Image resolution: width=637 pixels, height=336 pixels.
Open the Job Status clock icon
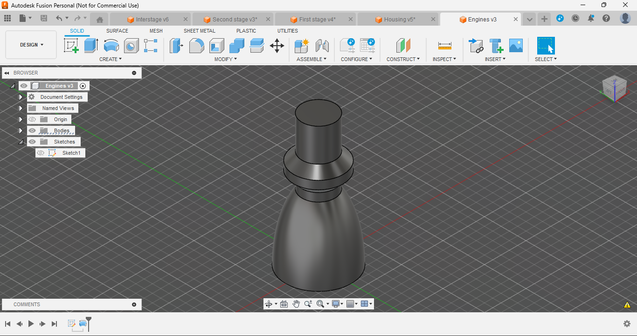pos(575,18)
